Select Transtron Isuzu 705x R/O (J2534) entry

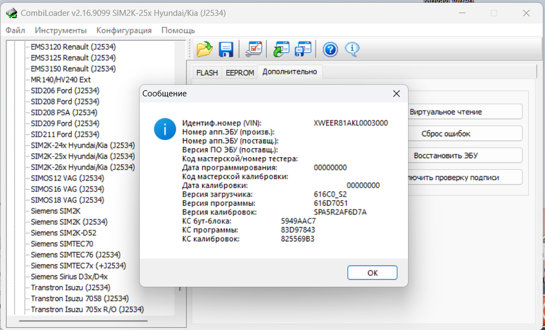[x=87, y=310]
